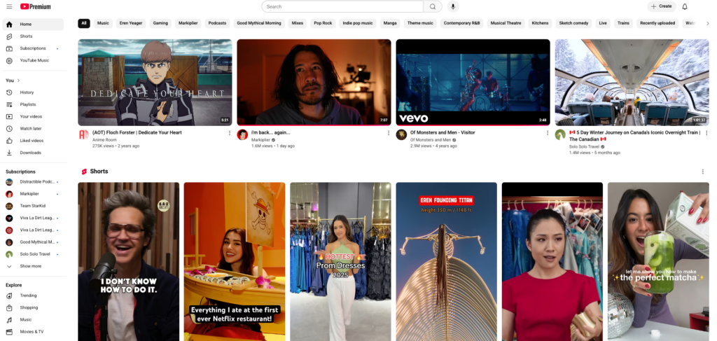
Task: Open the hamburger guide menu
Action: [9, 6]
